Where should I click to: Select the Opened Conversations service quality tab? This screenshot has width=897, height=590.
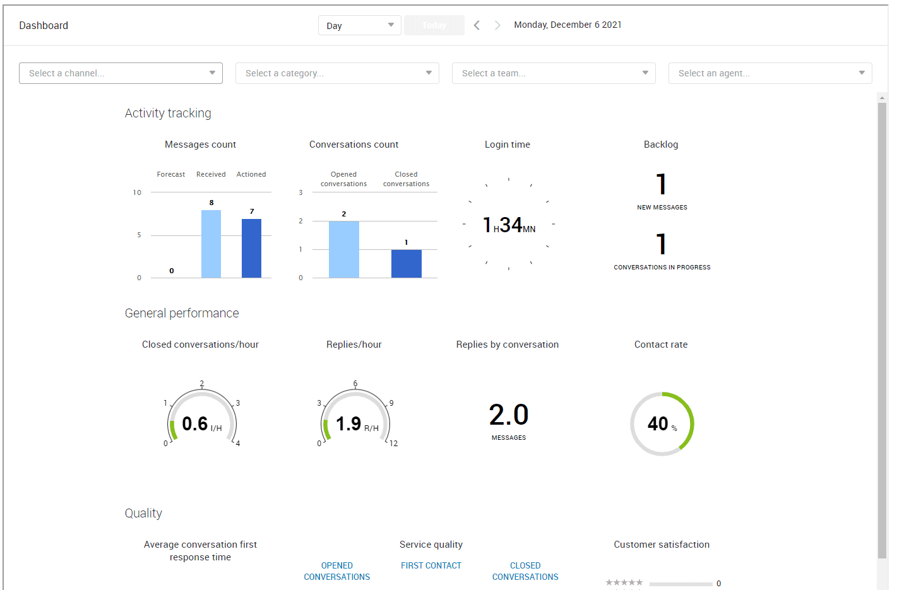[x=336, y=571]
